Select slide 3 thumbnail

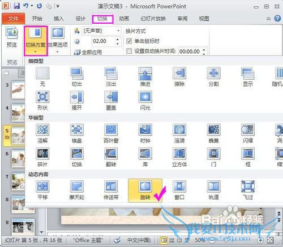coord(18,90)
